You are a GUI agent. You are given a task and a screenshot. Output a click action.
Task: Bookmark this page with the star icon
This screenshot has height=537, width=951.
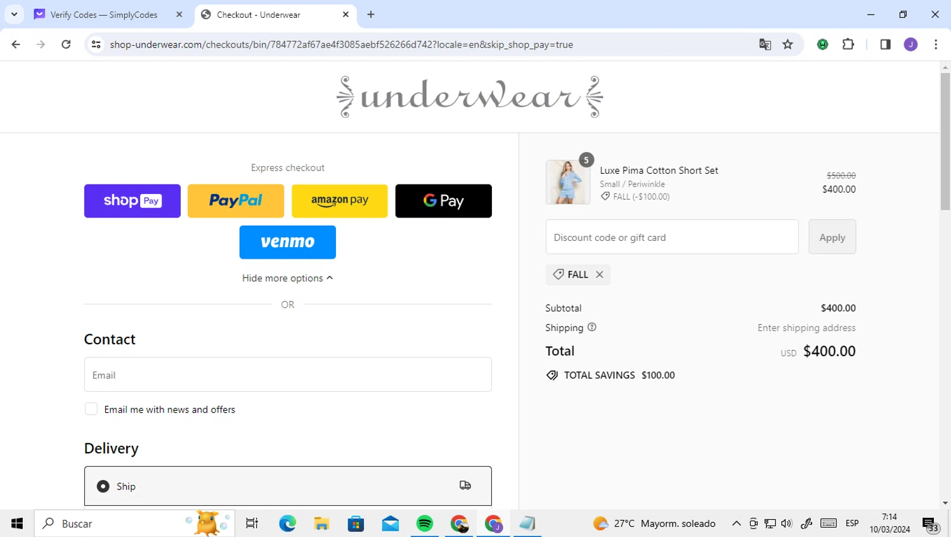[788, 44]
